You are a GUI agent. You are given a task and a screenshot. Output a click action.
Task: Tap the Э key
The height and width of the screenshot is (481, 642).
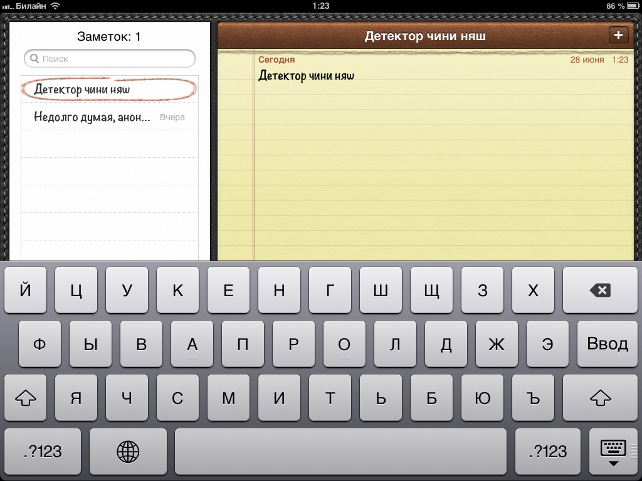547,344
